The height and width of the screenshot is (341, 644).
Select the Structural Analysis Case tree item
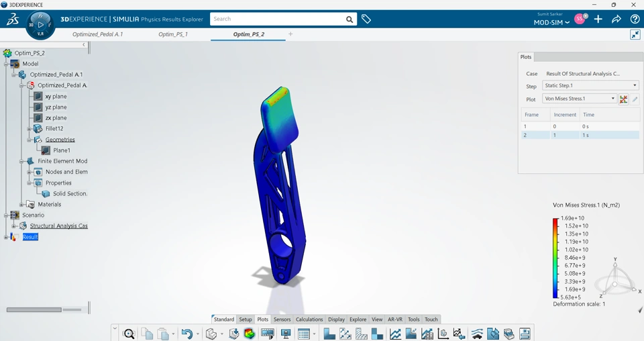(x=58, y=226)
